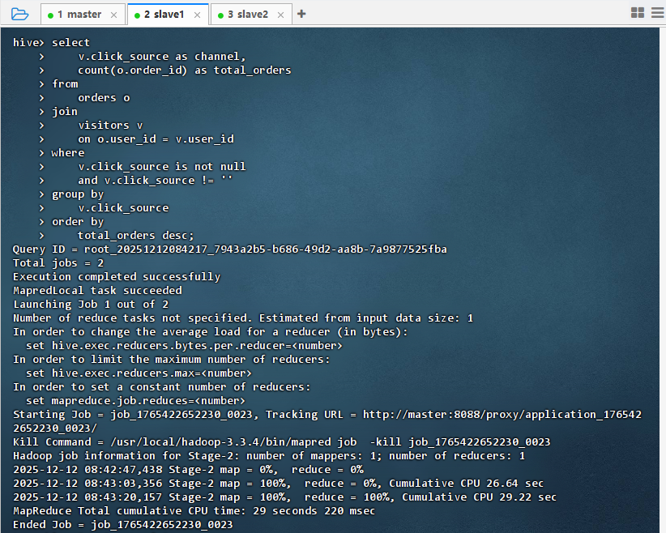Click 'v.click_source as channel,' query line
The width and height of the screenshot is (666, 533).
[162, 57]
